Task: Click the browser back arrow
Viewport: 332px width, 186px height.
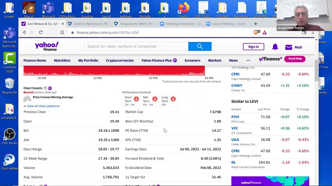Action: (x=24, y=32)
